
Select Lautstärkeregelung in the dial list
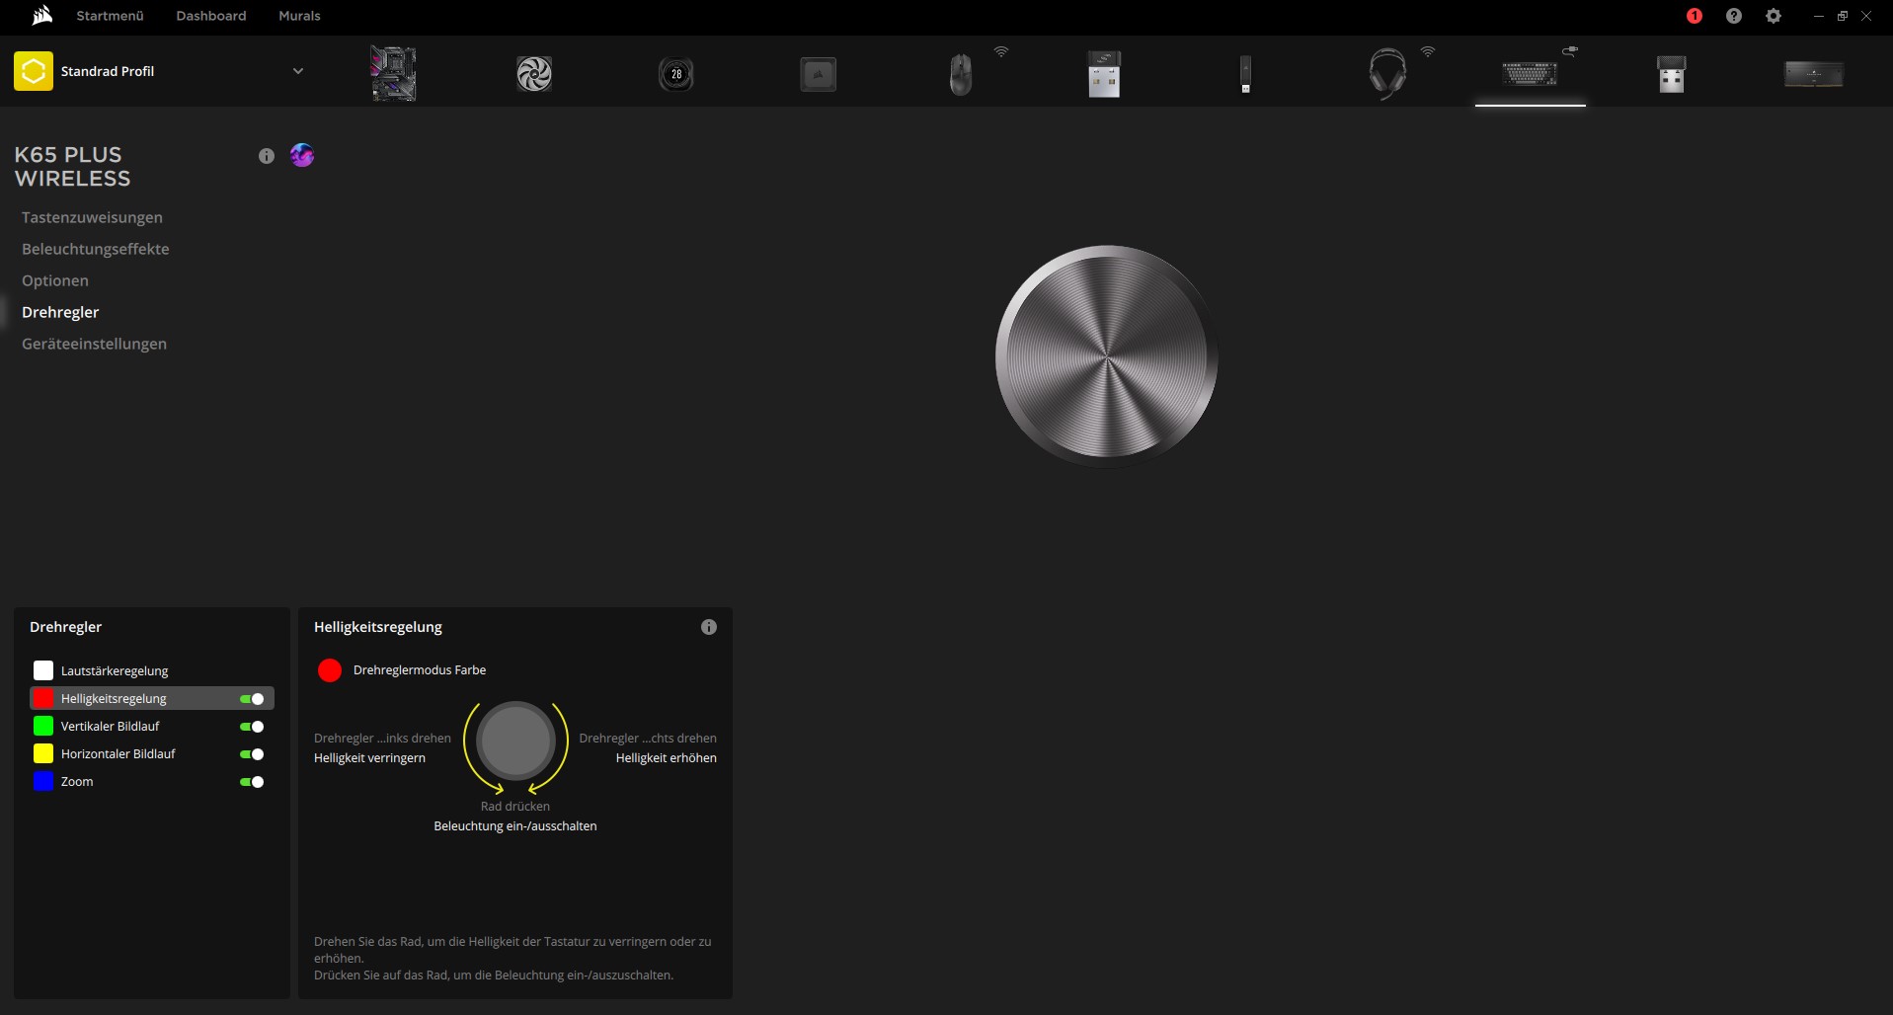tap(115, 671)
